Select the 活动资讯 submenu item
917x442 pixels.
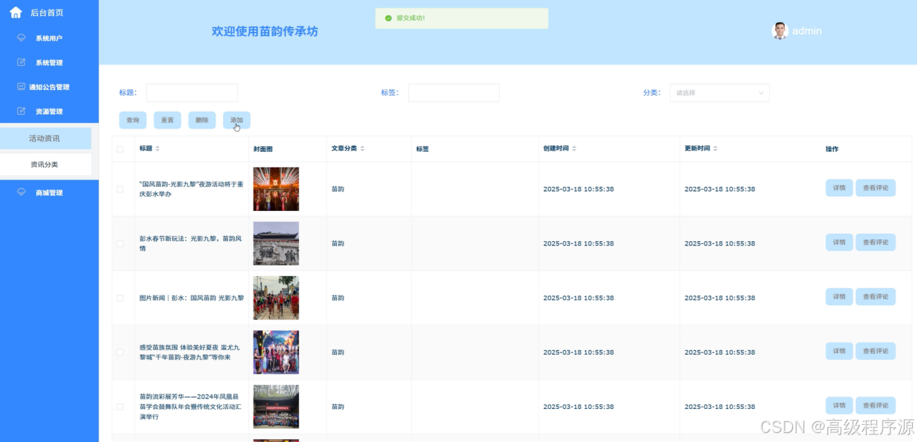[x=45, y=138]
